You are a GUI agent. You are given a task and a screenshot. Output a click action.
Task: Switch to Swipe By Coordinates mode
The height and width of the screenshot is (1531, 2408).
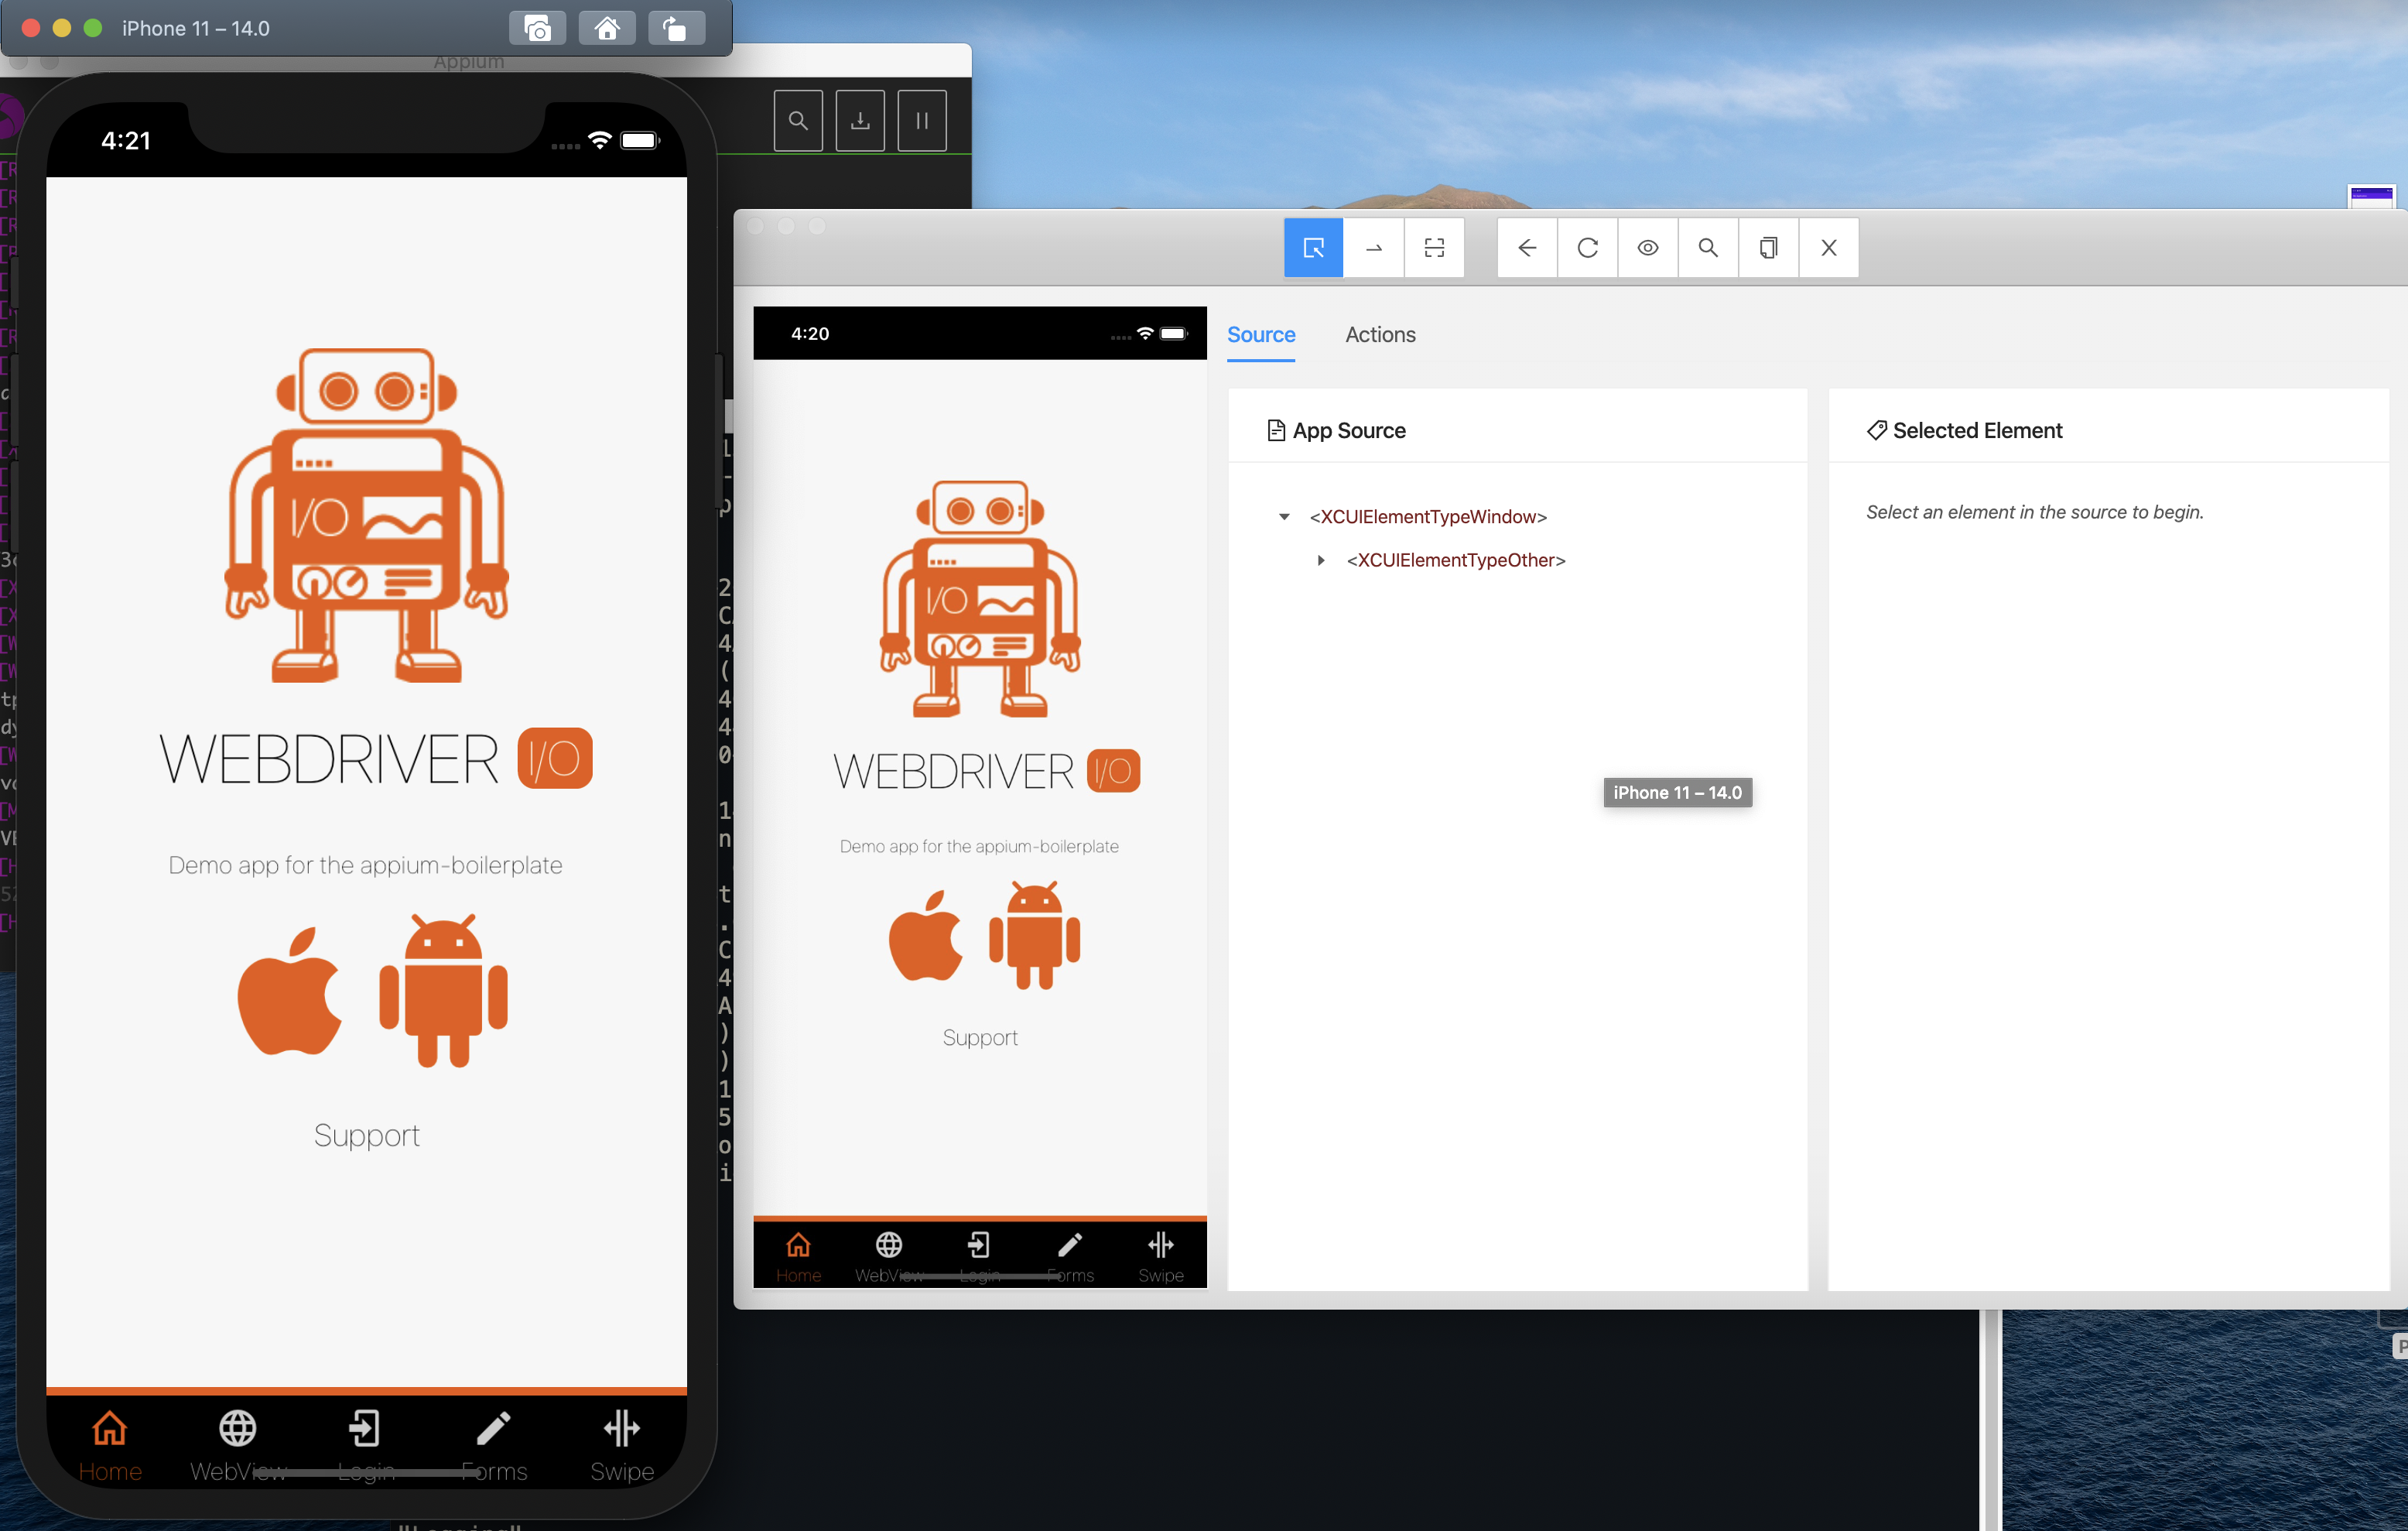click(1373, 248)
